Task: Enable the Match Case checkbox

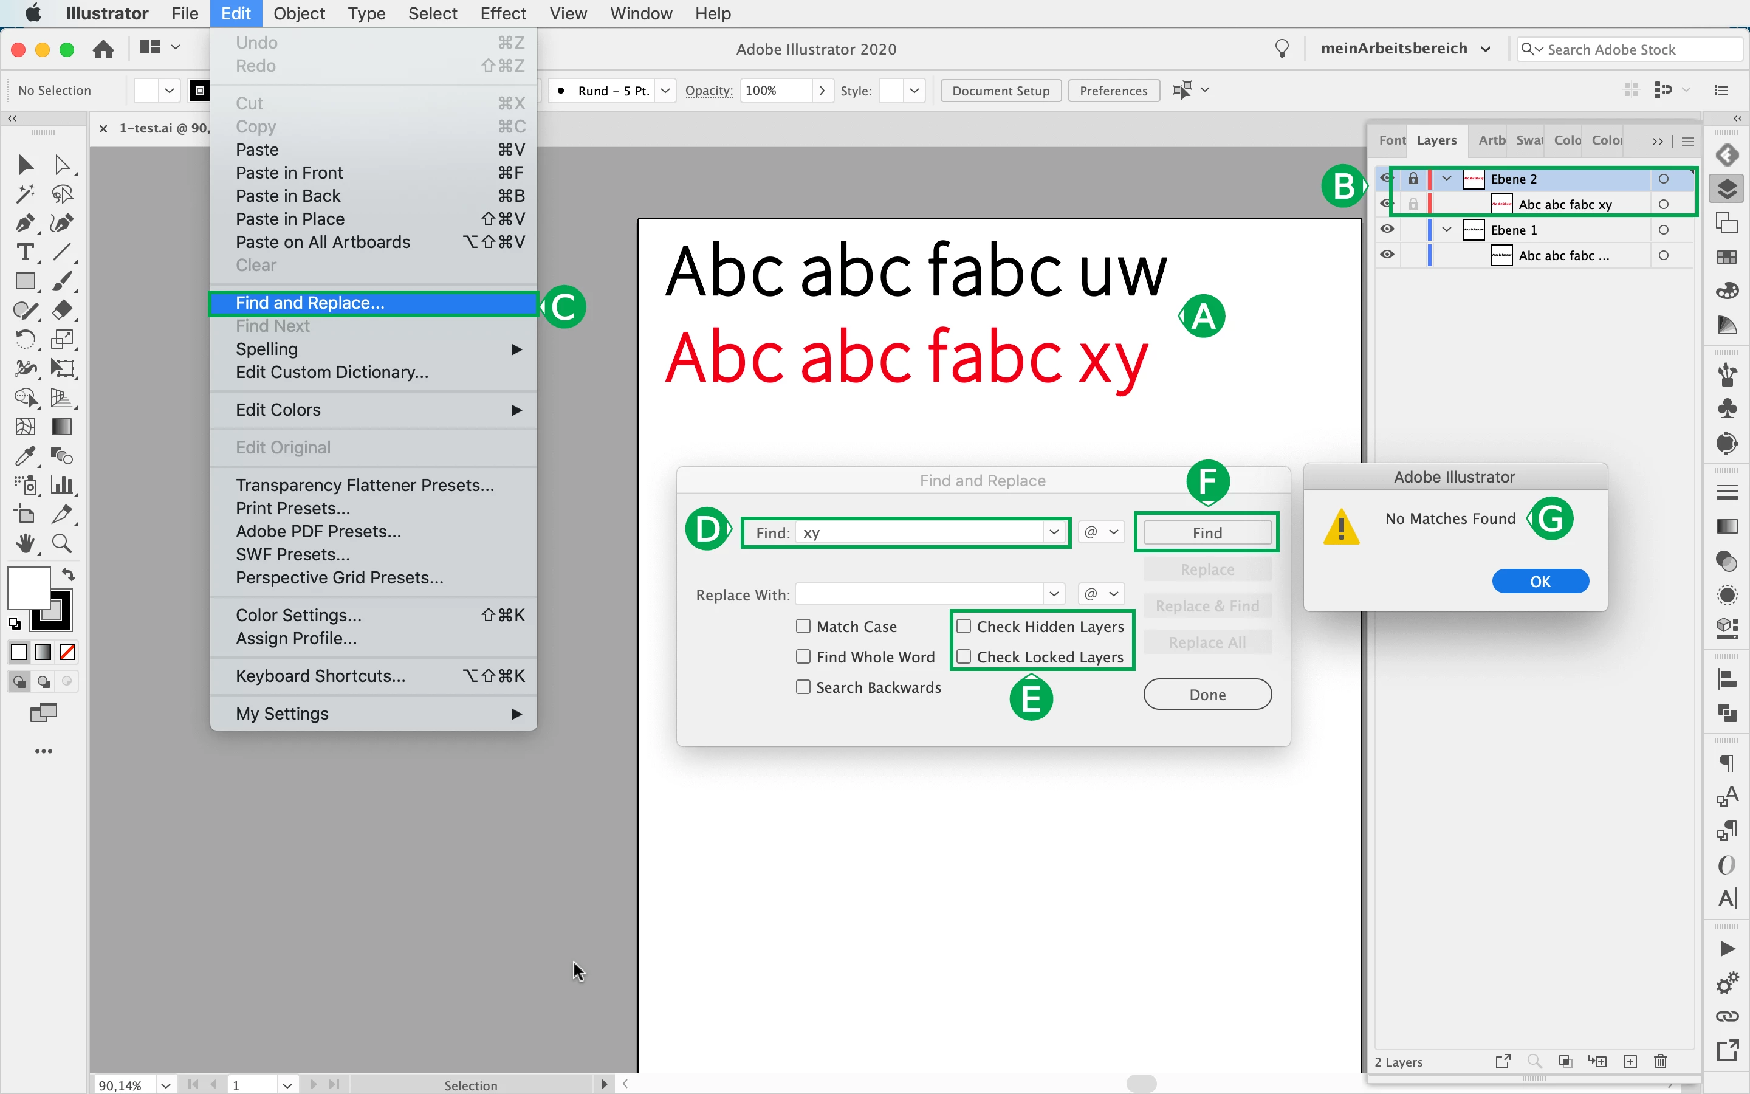Action: click(803, 626)
